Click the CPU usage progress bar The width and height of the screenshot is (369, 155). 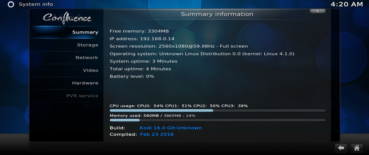tap(218, 110)
